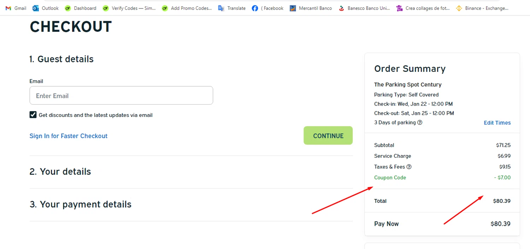Click the Check-out Sat, Jan 25 text
This screenshot has width=530, height=249.
(x=414, y=113)
